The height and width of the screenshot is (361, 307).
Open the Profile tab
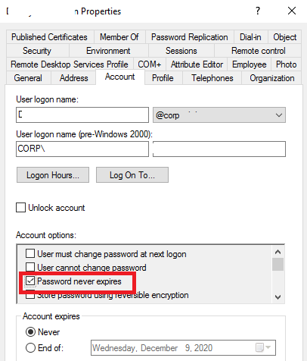point(163,78)
